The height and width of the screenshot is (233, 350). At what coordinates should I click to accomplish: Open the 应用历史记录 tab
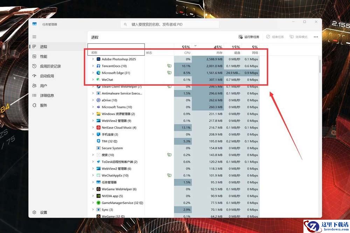(x=58, y=66)
